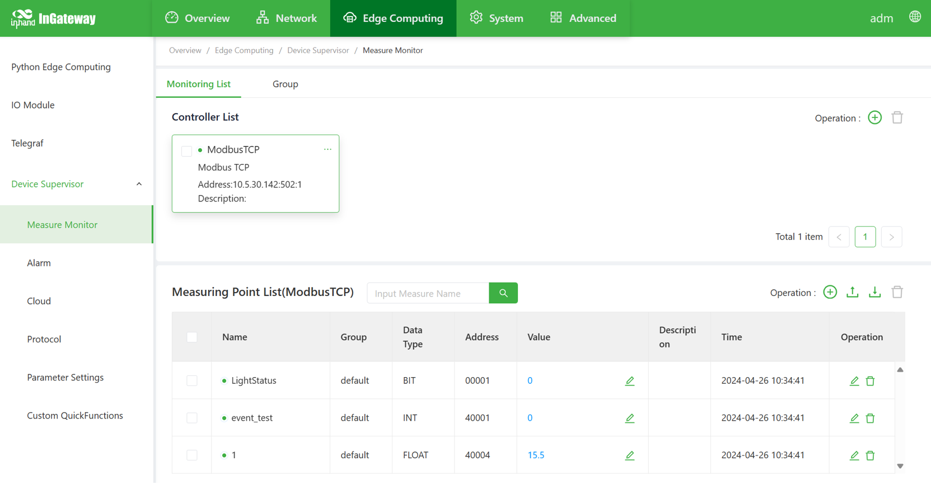The width and height of the screenshot is (931, 494).
Task: Add a new measuring point
Action: pos(830,292)
